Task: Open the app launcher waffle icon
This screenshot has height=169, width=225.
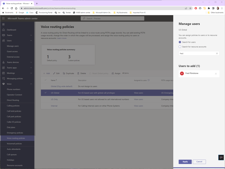Action: (x=3, y=18)
